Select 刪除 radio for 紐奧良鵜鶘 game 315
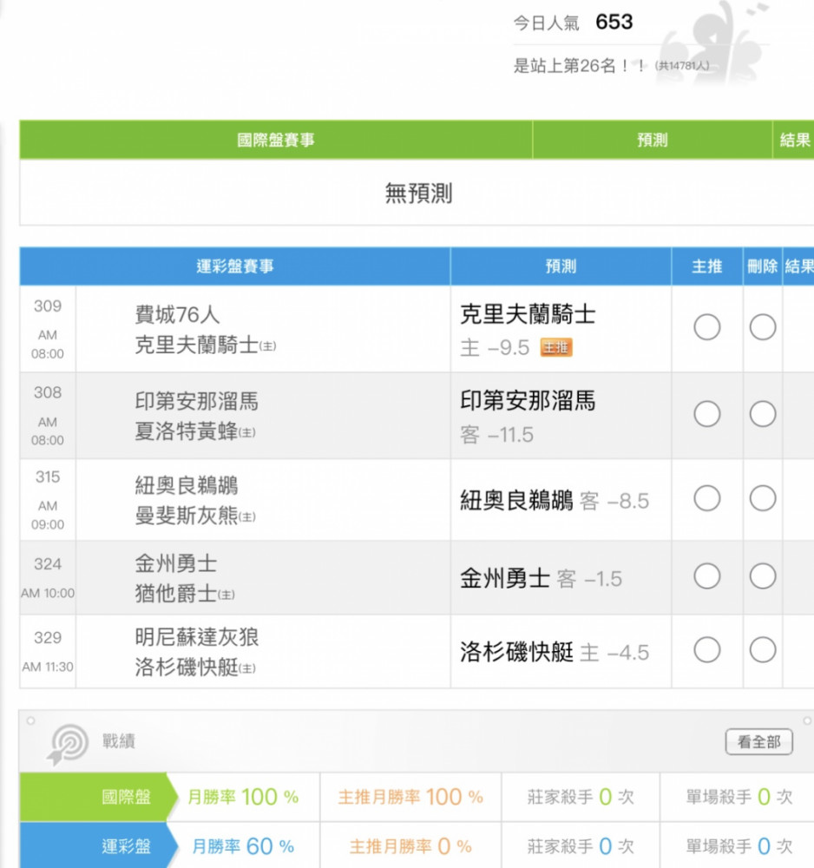The image size is (814, 868). coord(763,498)
